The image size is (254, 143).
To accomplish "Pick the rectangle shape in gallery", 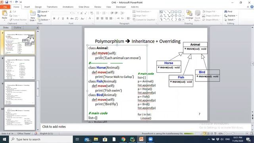I will coord(172,12).
